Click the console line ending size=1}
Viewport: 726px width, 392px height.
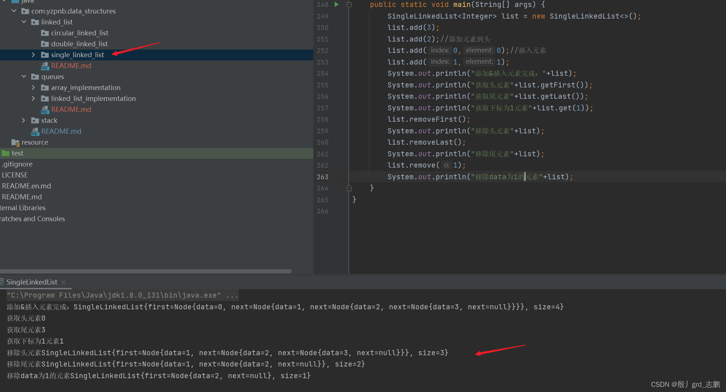point(159,376)
